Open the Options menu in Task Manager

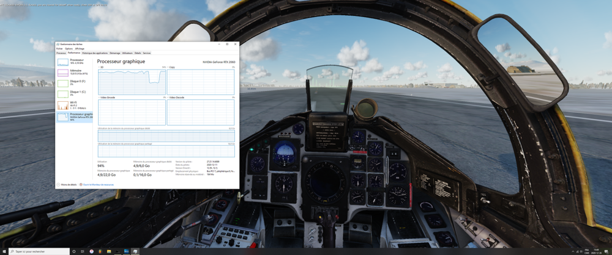click(x=69, y=49)
